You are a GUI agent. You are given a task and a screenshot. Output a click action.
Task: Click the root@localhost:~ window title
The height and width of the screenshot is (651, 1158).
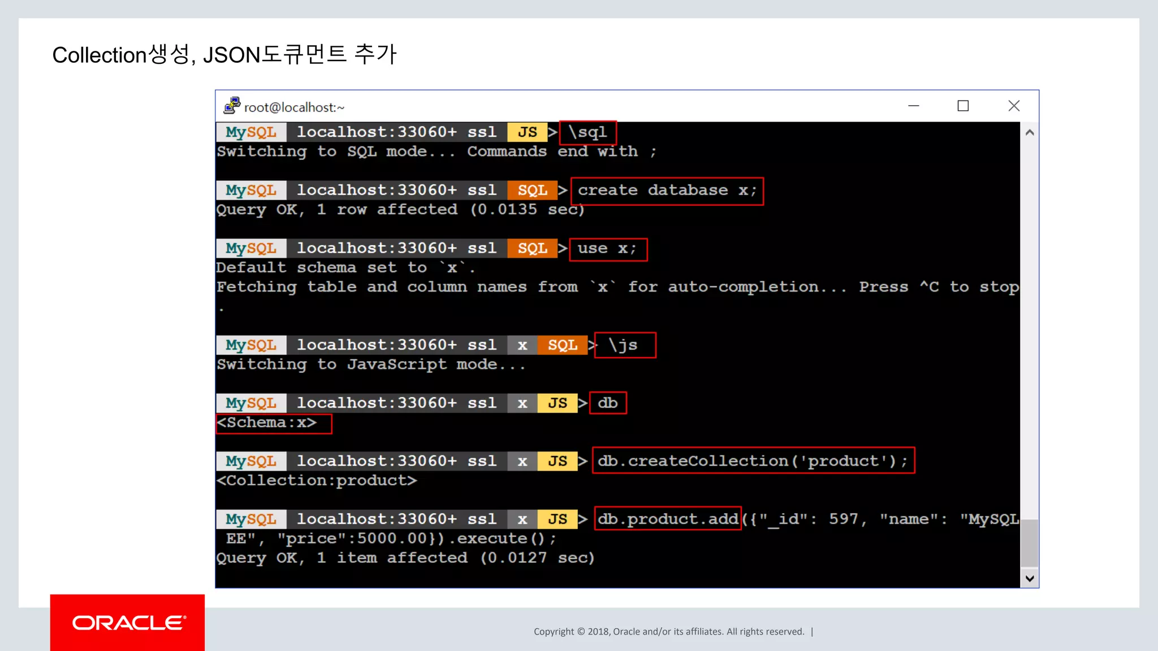tap(294, 107)
